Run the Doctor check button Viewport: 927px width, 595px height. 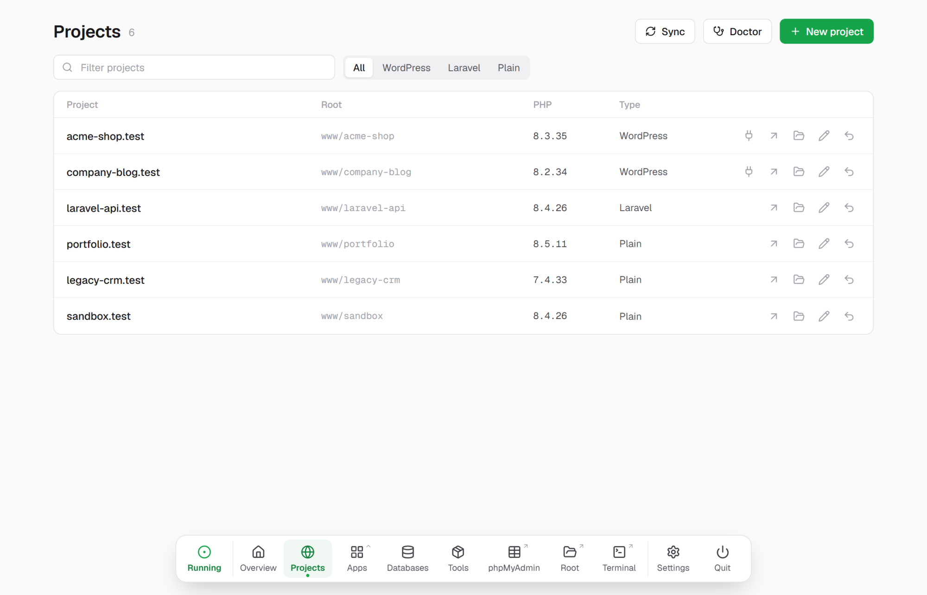pos(737,31)
